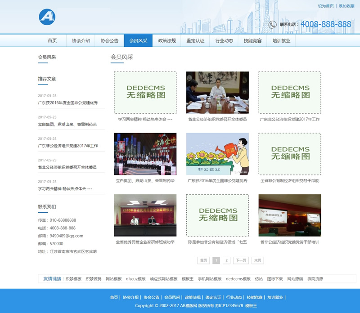Go to the 政策法规 menu item
The height and width of the screenshot is (313, 360).
167,40
